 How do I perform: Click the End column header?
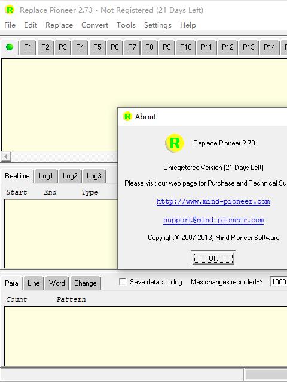50,192
